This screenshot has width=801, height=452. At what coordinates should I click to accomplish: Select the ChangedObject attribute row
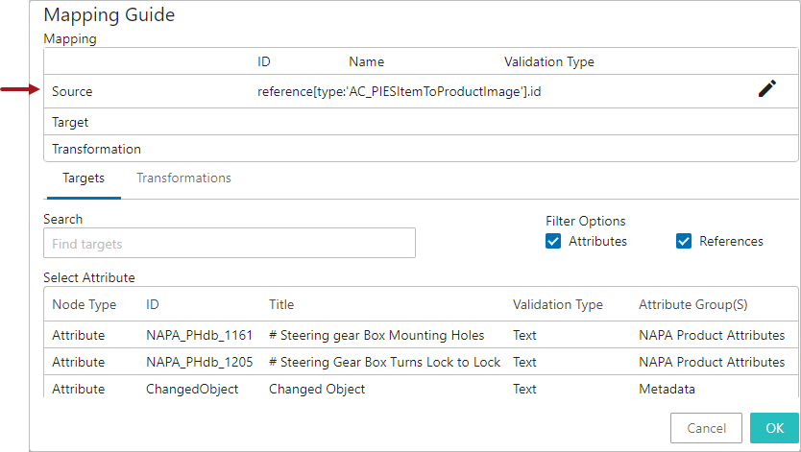pos(421,389)
